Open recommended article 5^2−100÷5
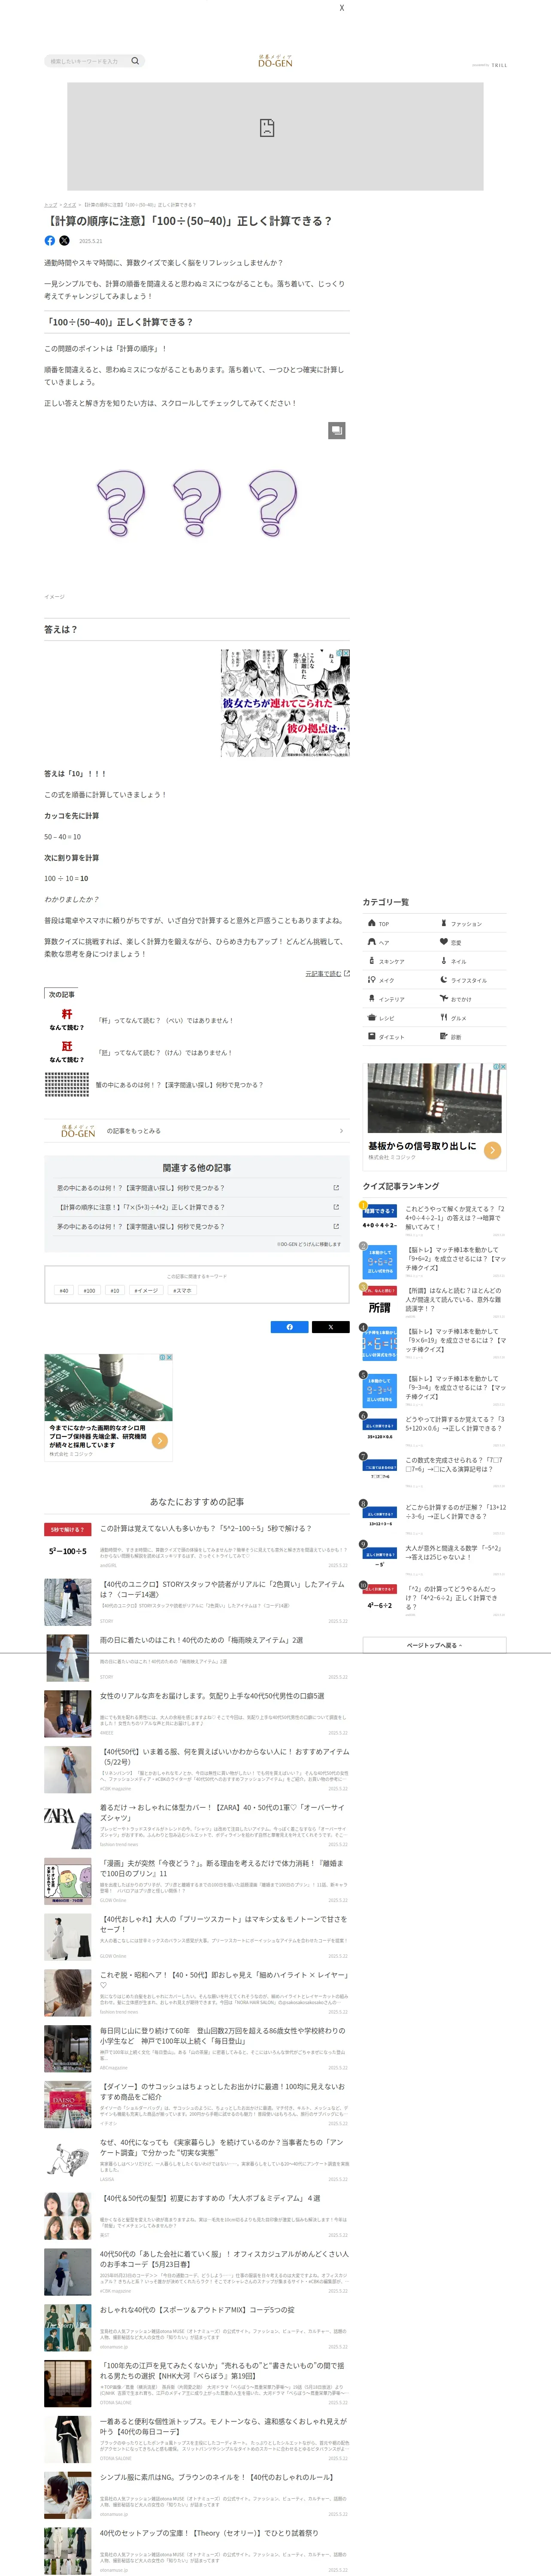 click(x=196, y=1545)
